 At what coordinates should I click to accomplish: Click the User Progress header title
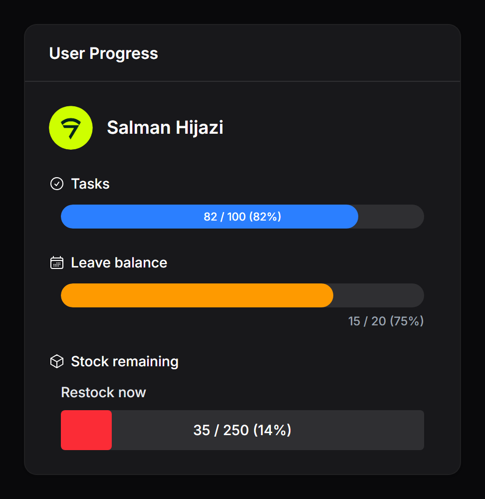tap(103, 53)
